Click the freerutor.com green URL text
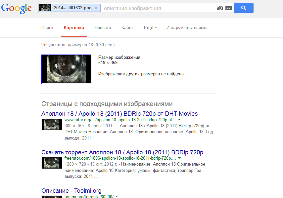The height and width of the screenshot is (198, 283). coord(120,158)
